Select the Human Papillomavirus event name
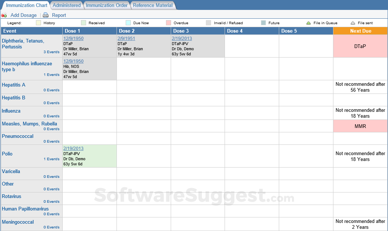Image resolution: width=388 pixels, height=231 pixels. pos(26,209)
